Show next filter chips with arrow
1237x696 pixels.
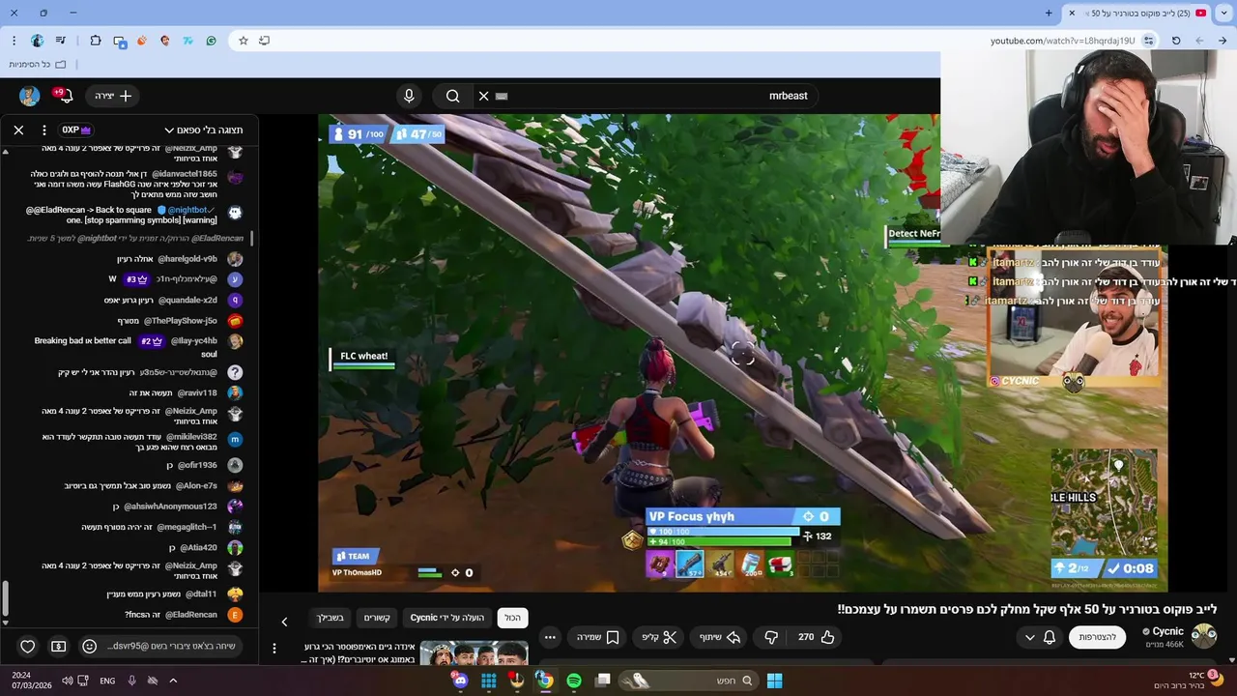[x=284, y=622]
